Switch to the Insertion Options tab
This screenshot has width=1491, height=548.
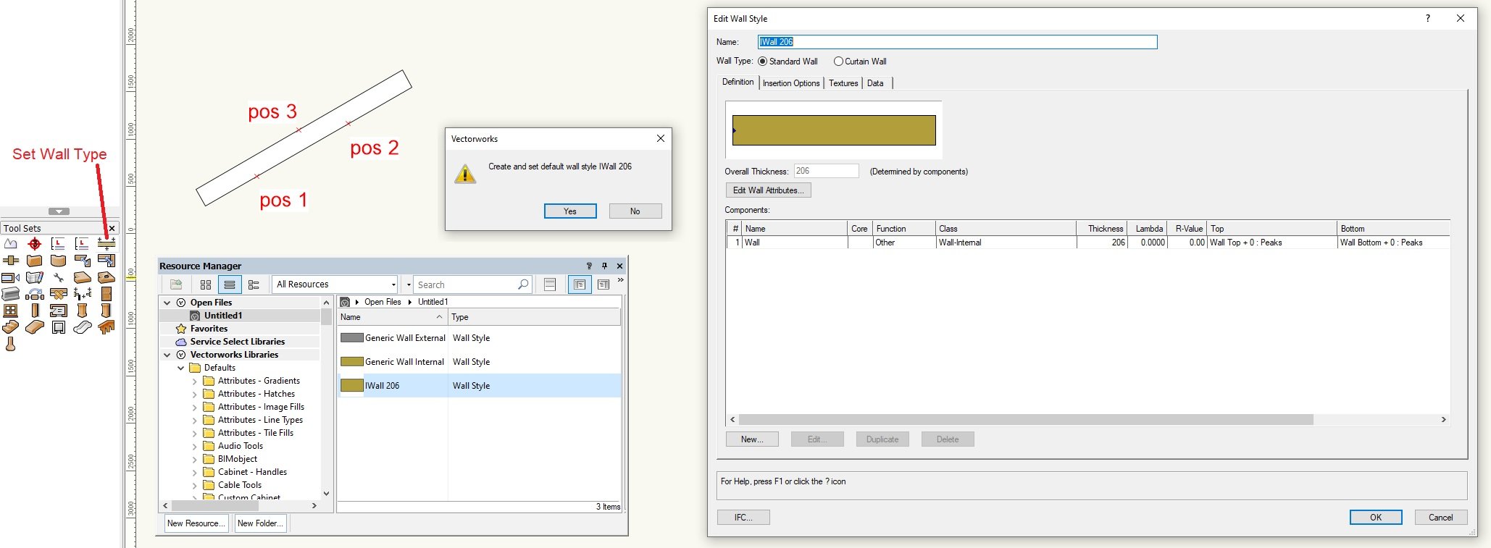click(x=790, y=83)
